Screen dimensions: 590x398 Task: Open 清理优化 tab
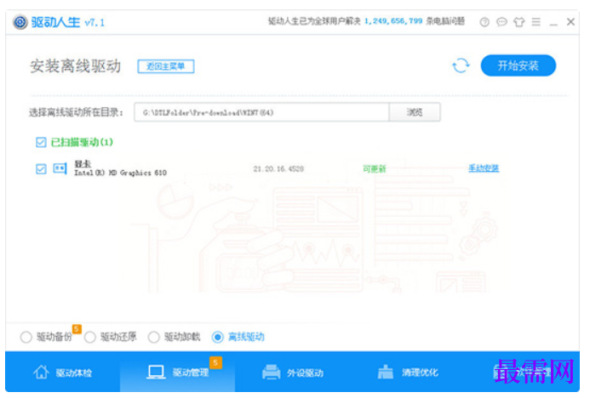408,372
